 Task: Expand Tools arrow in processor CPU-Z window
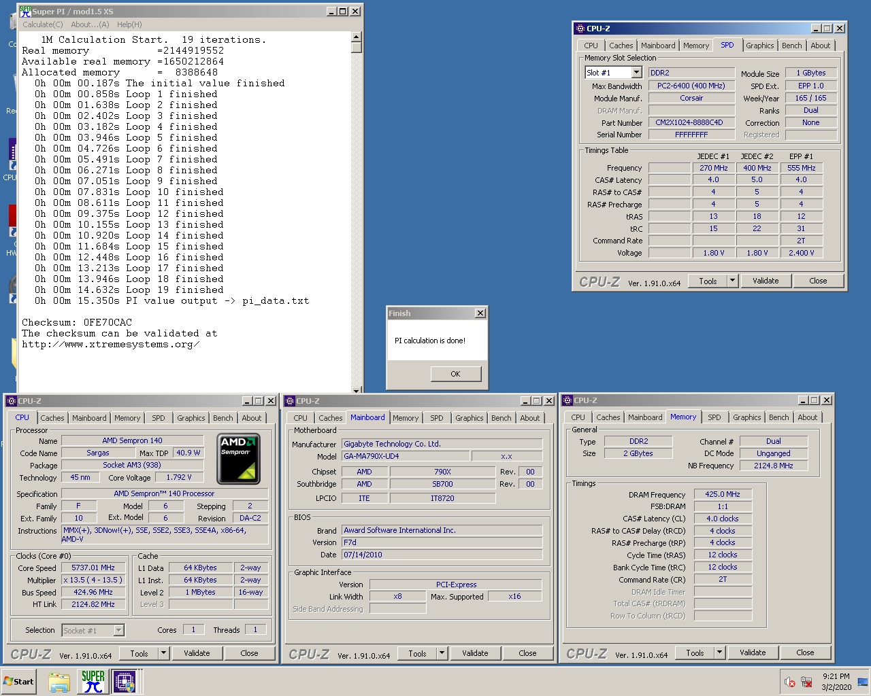pyautogui.click(x=163, y=653)
